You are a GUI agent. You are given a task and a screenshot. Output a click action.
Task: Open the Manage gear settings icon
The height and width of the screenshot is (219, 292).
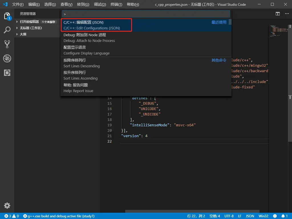point(7,205)
